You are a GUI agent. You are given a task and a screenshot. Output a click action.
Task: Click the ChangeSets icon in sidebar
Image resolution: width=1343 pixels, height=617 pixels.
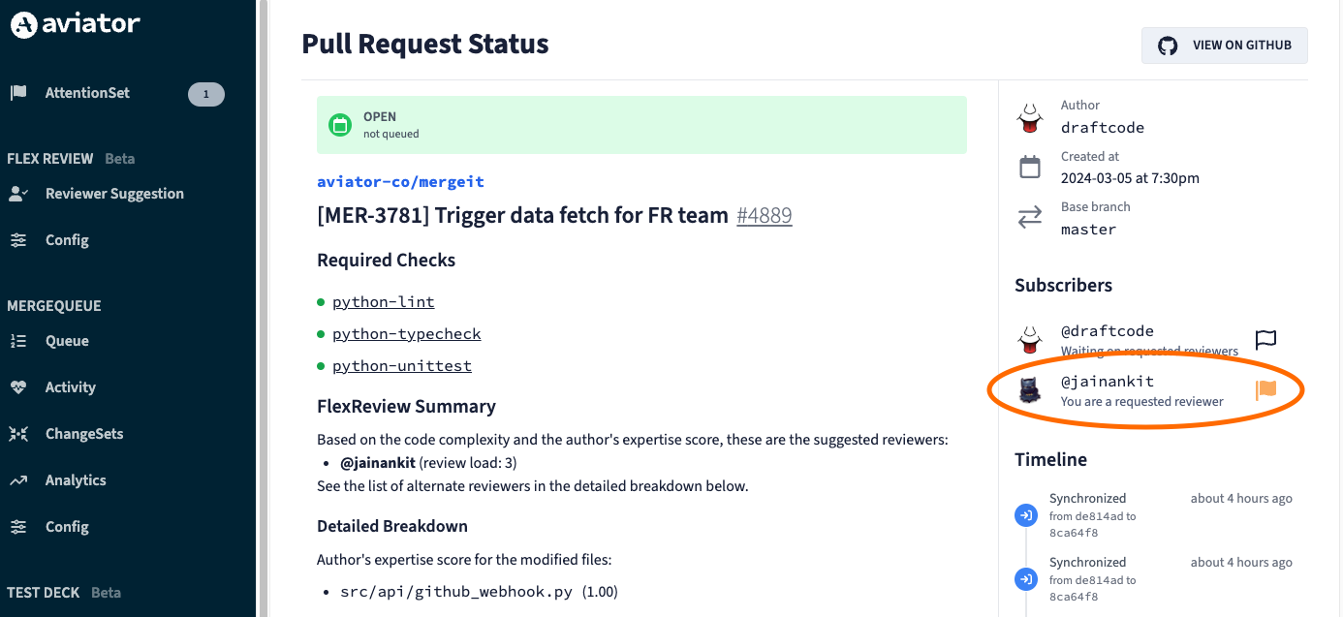(18, 434)
